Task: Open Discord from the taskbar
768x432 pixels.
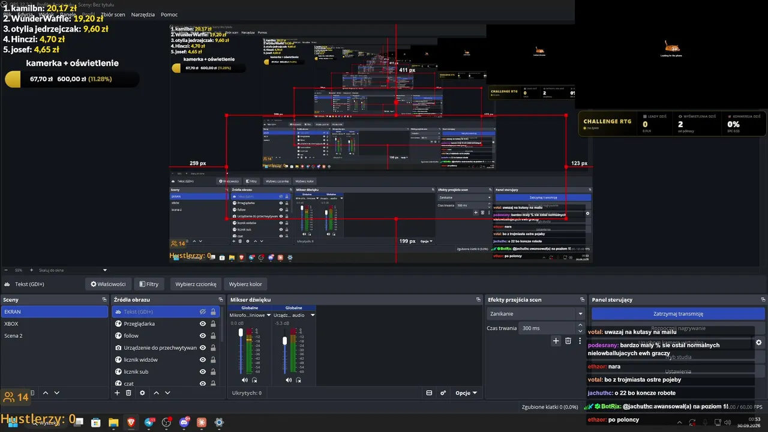Action: click(184, 422)
